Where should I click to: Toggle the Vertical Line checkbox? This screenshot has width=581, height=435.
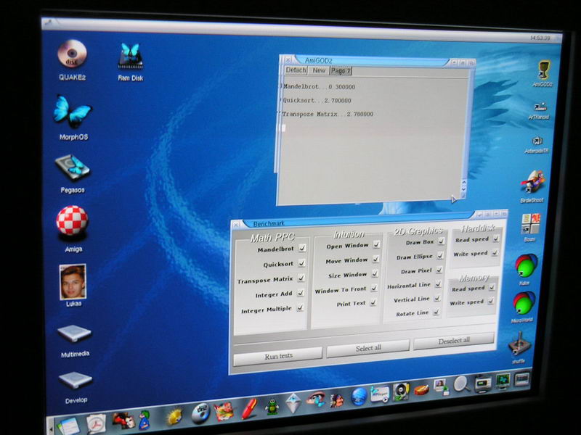(437, 298)
